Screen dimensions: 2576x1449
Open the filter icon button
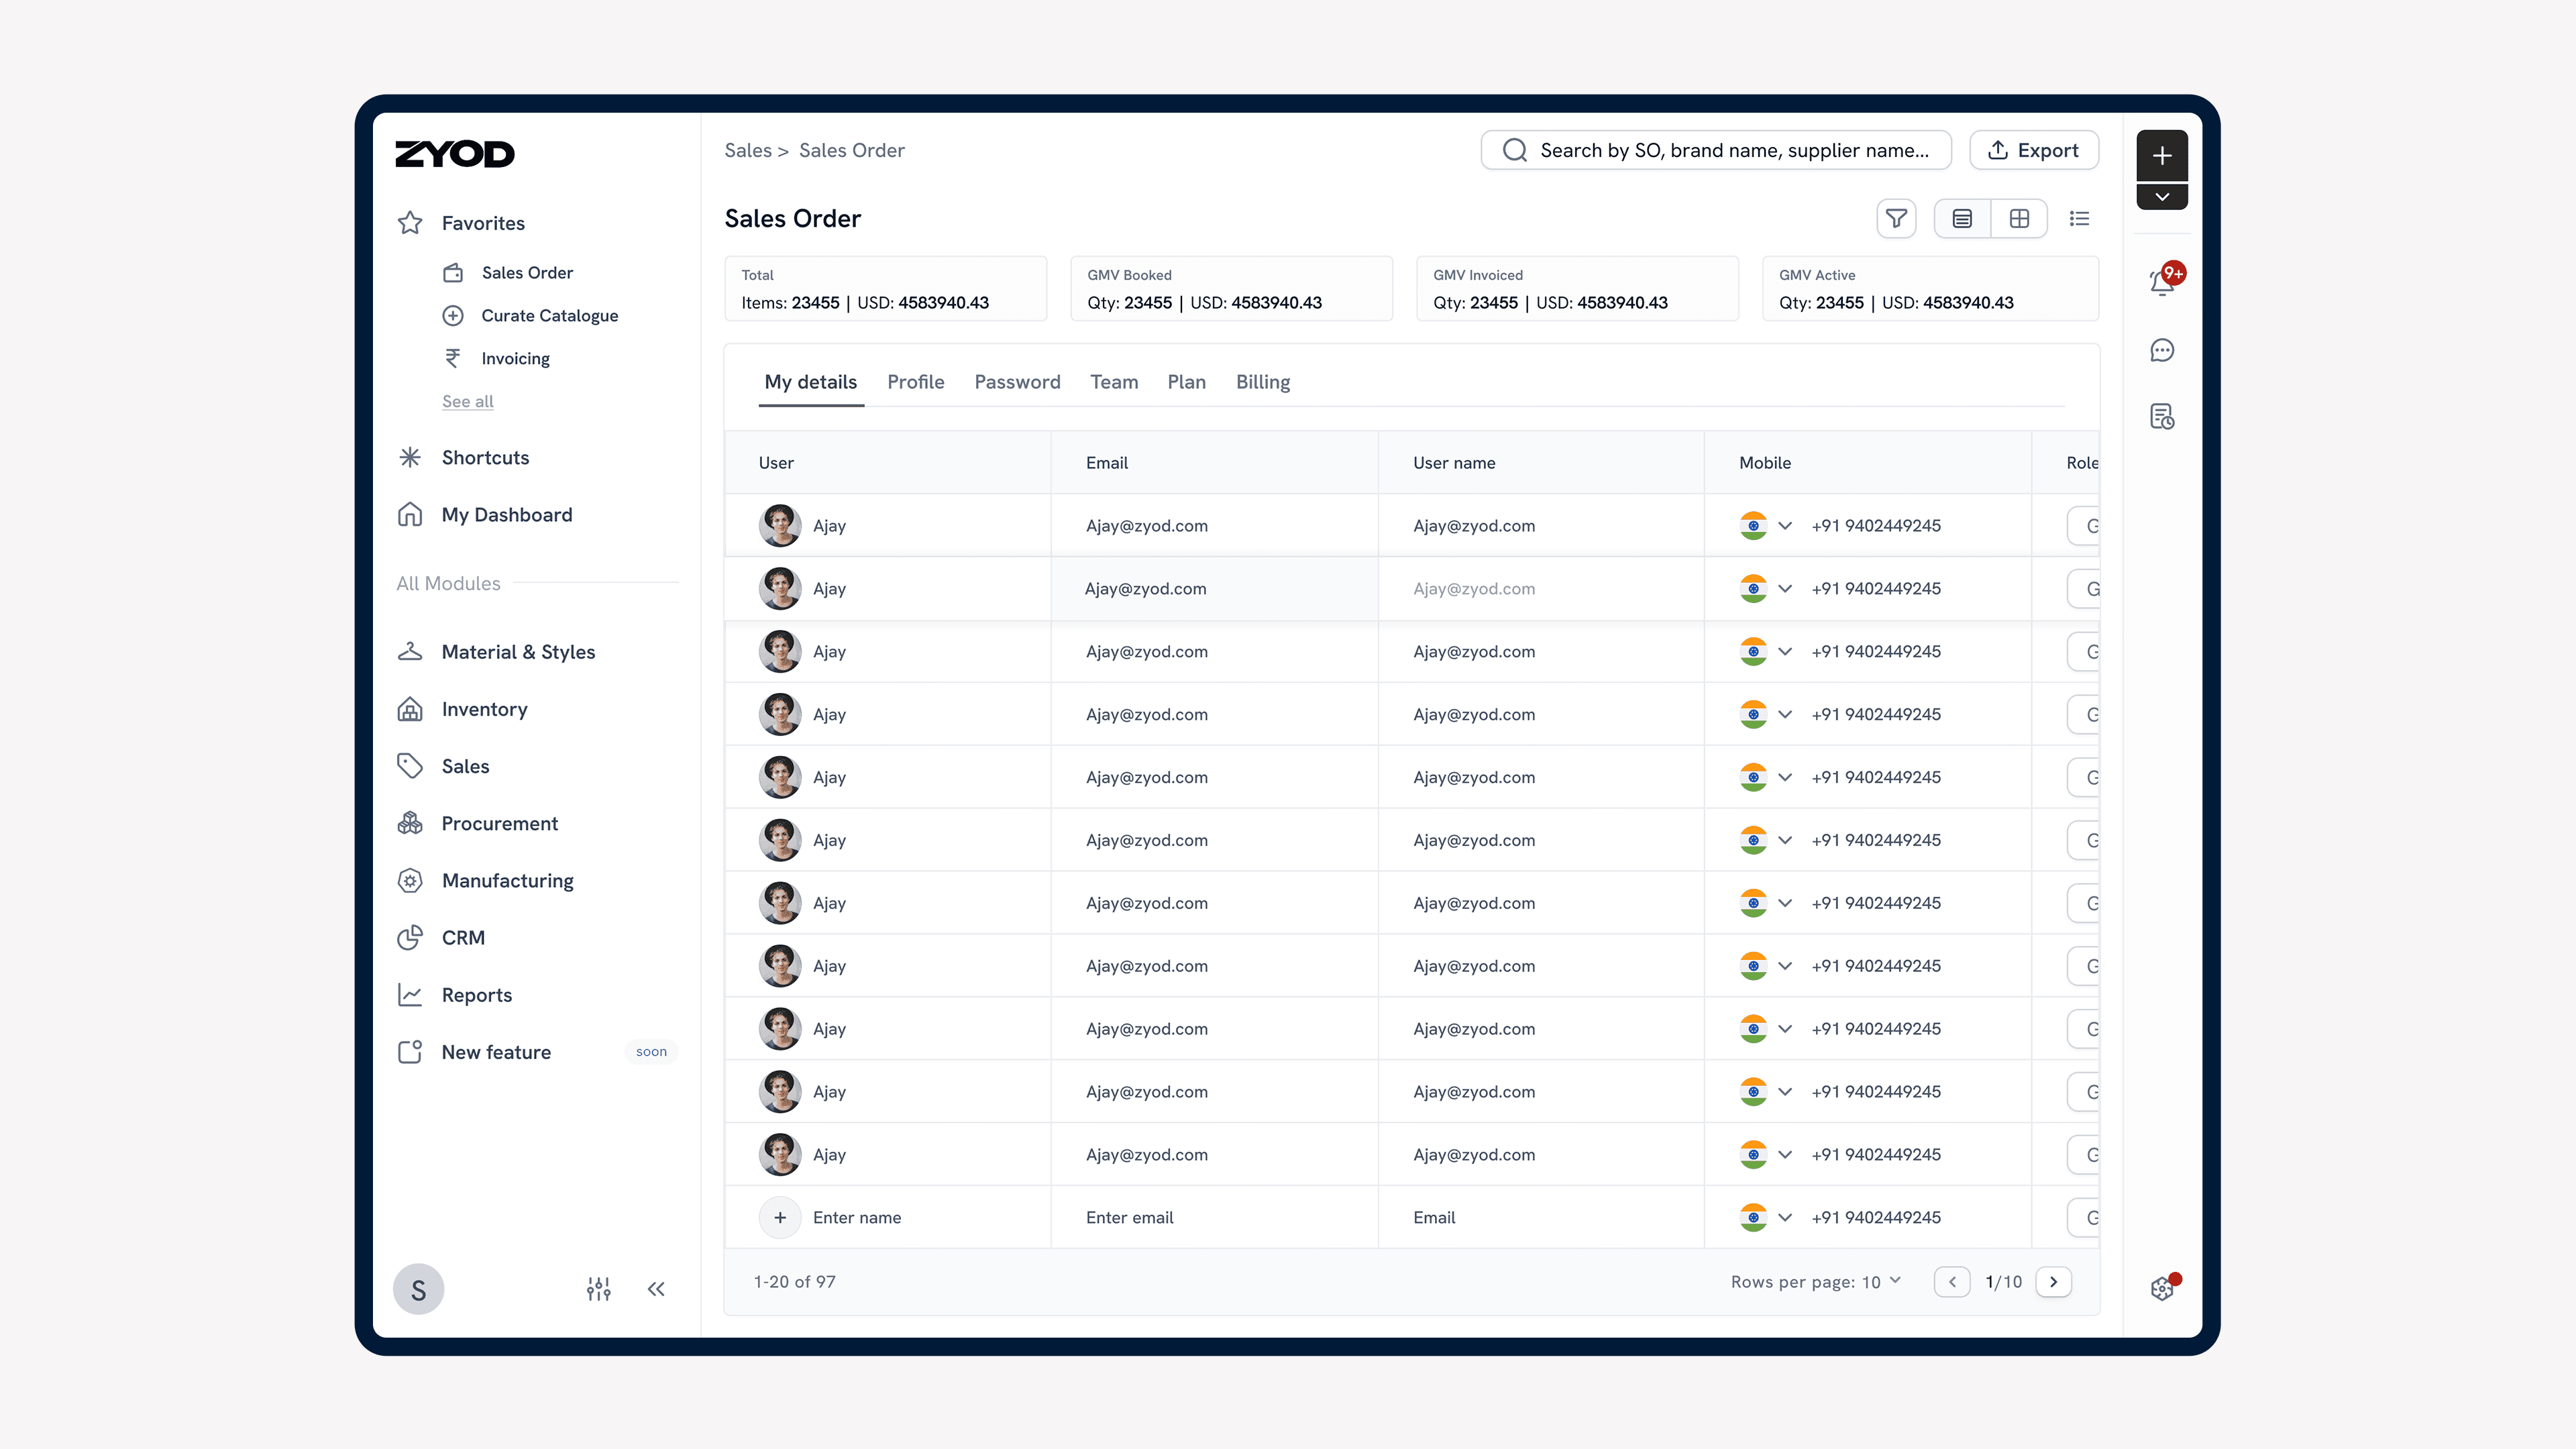coord(1896,218)
